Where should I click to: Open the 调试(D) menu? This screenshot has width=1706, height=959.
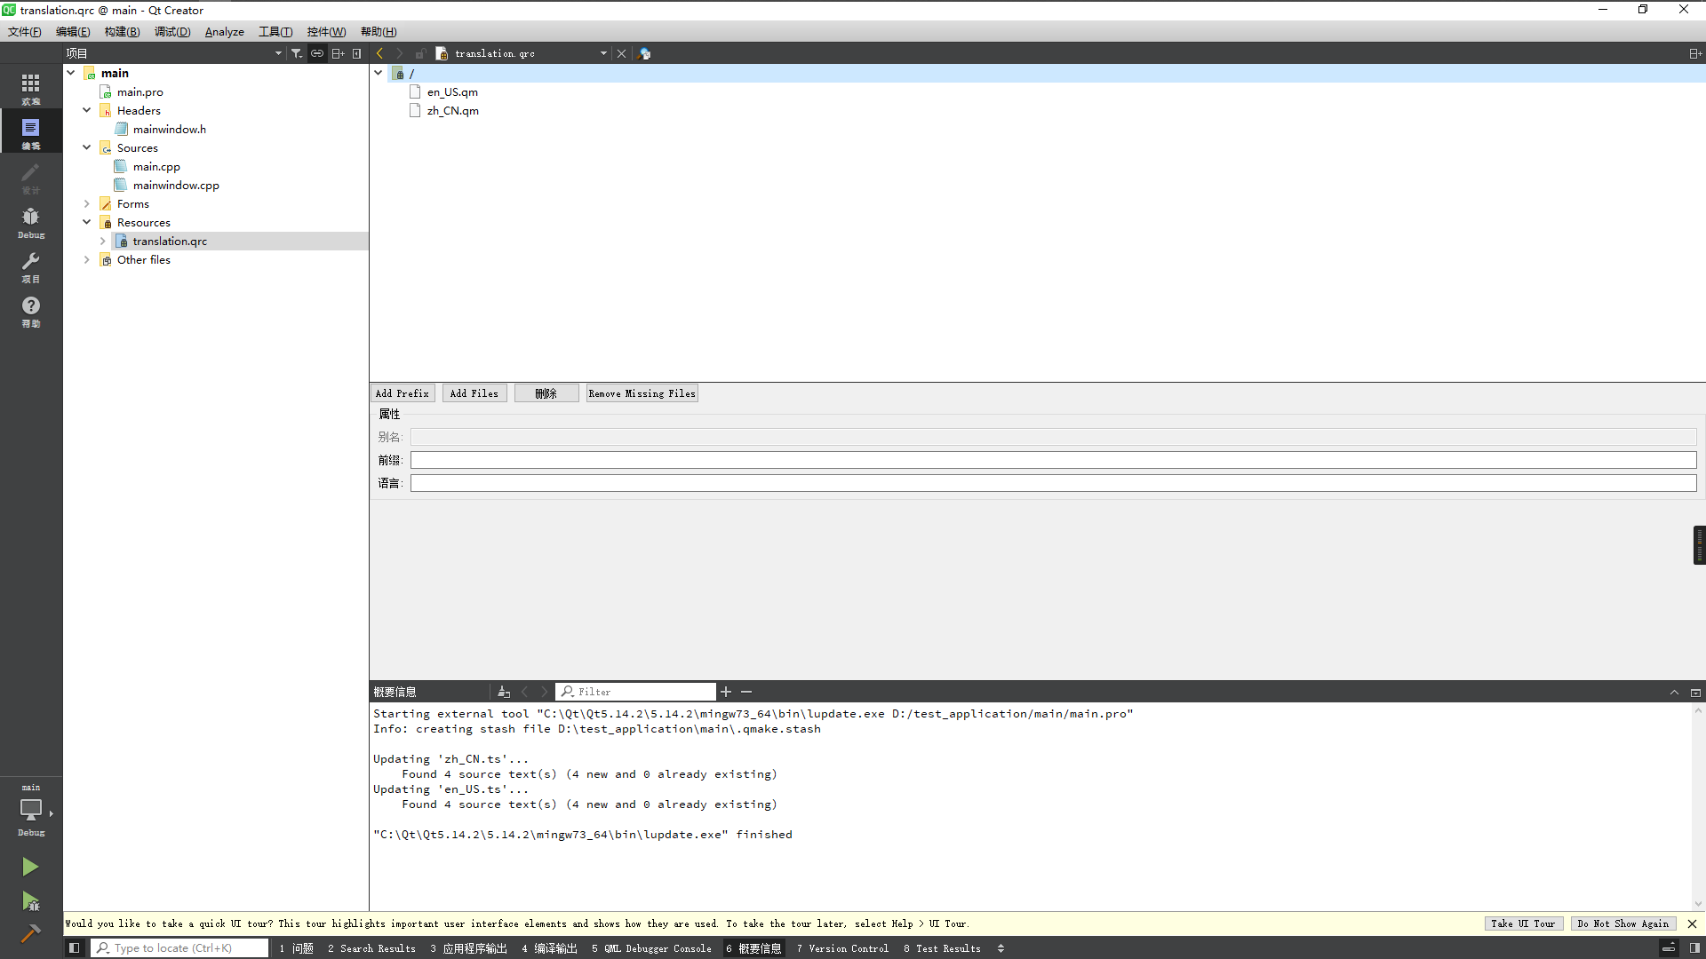172,32
